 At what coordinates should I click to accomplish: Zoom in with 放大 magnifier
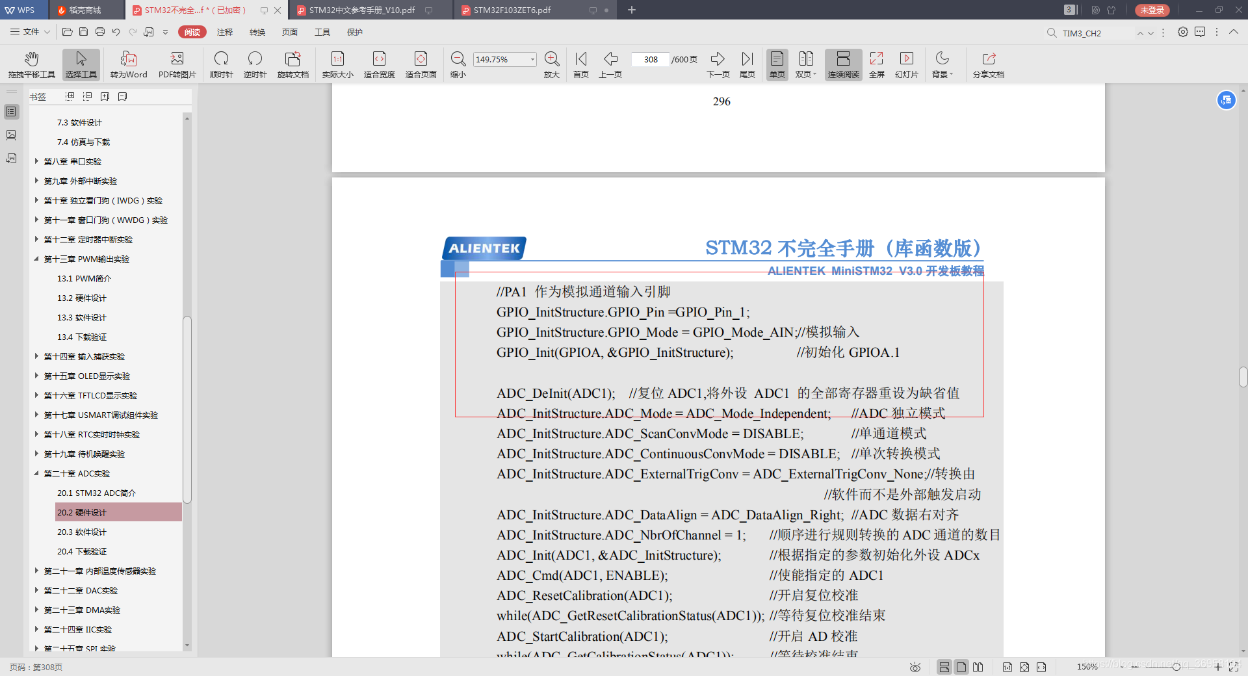coord(552,65)
